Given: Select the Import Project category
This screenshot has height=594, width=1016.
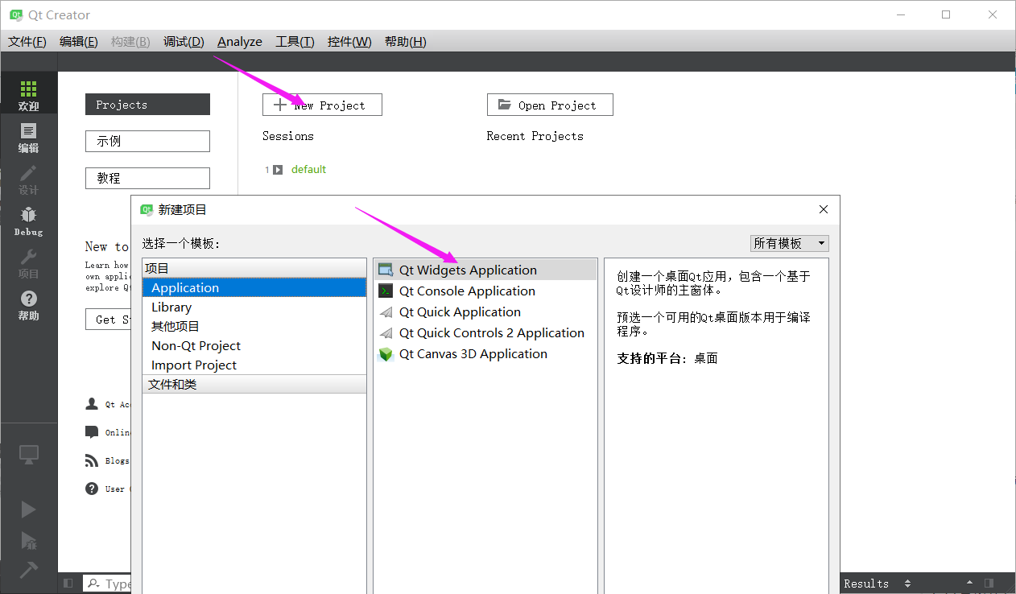Looking at the screenshot, I should (254, 365).
